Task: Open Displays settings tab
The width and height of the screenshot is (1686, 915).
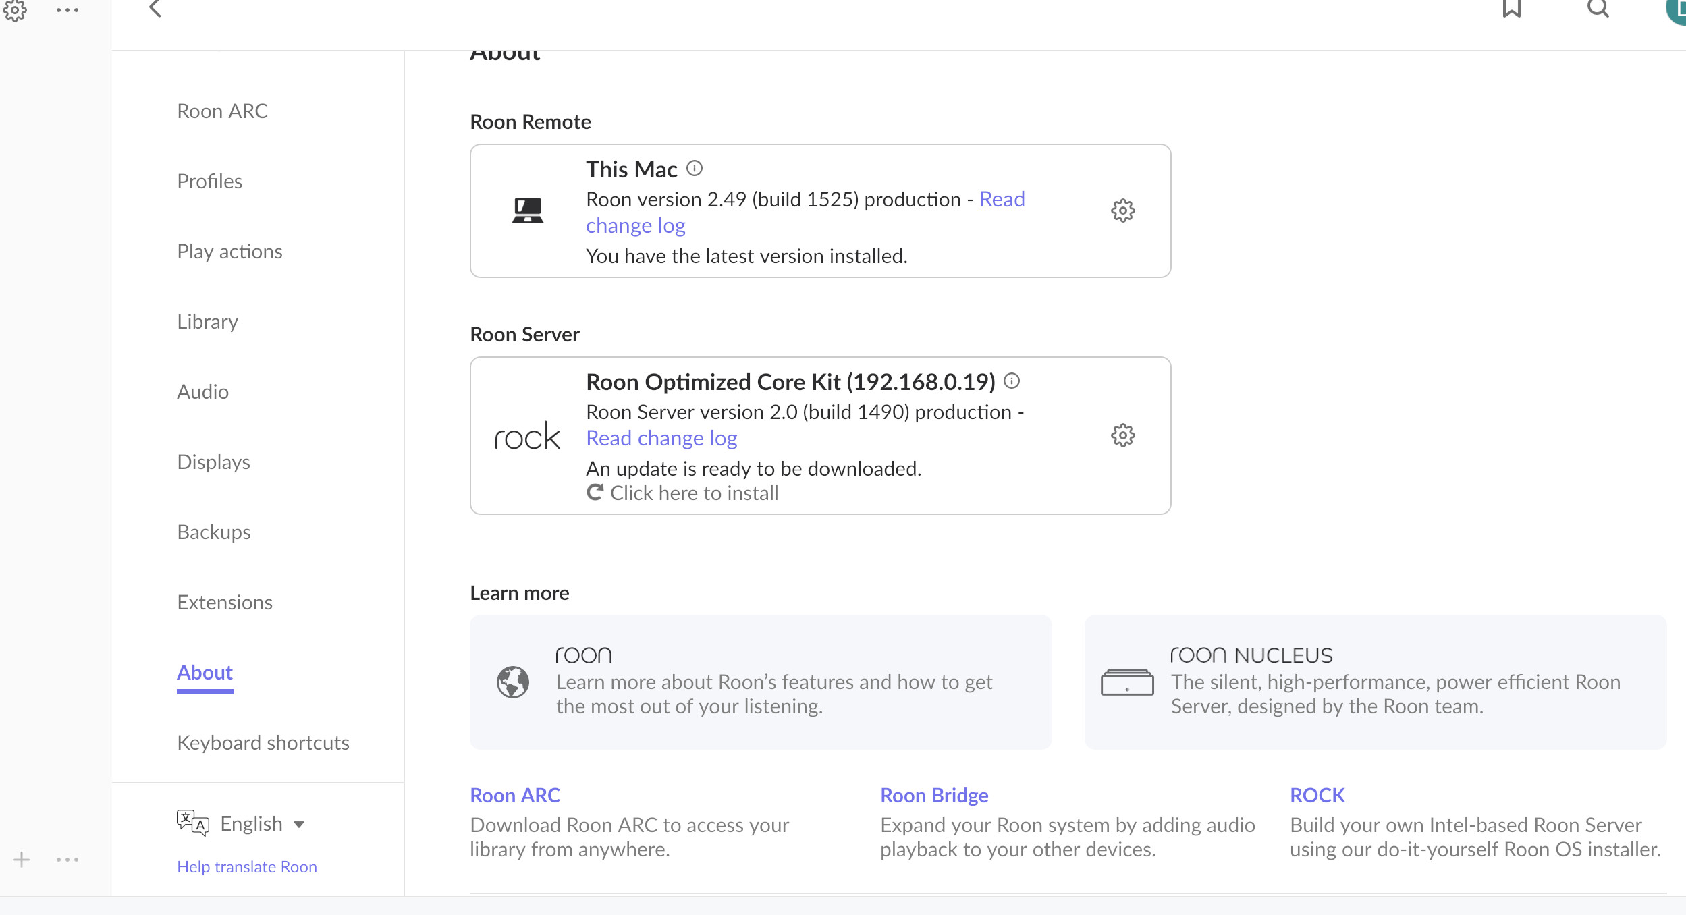Action: (x=213, y=462)
